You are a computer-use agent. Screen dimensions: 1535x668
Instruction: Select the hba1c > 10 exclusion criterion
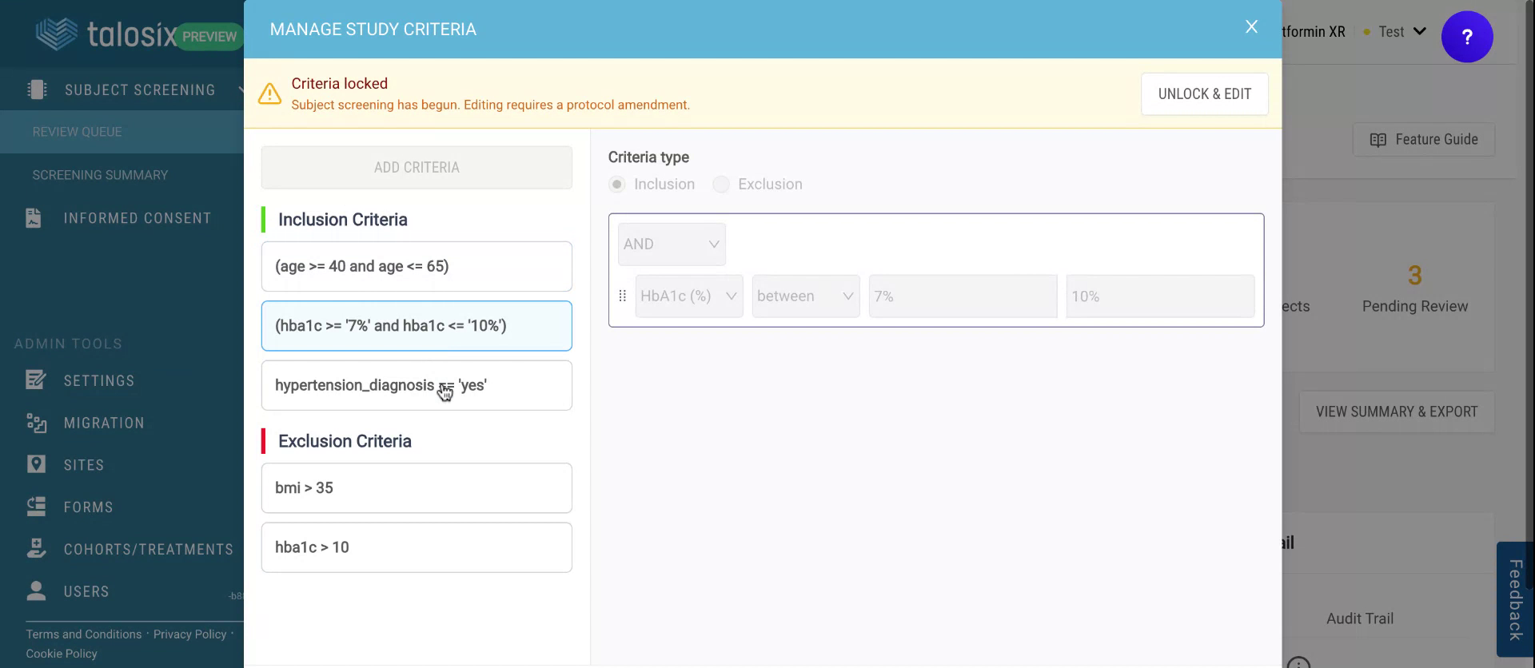point(417,547)
